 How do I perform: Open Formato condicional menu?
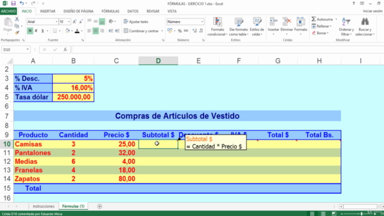217,26
